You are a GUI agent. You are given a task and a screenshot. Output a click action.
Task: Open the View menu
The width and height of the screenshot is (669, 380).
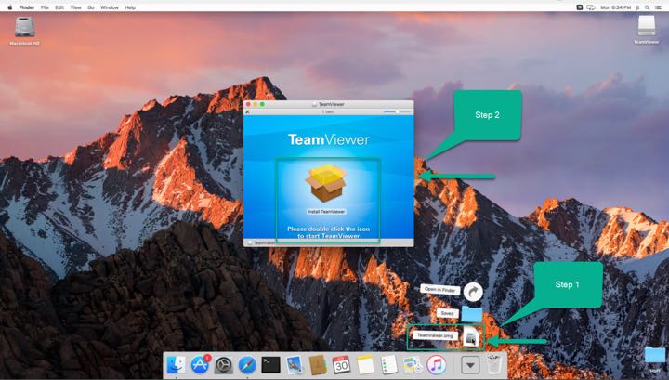pyautogui.click(x=75, y=7)
